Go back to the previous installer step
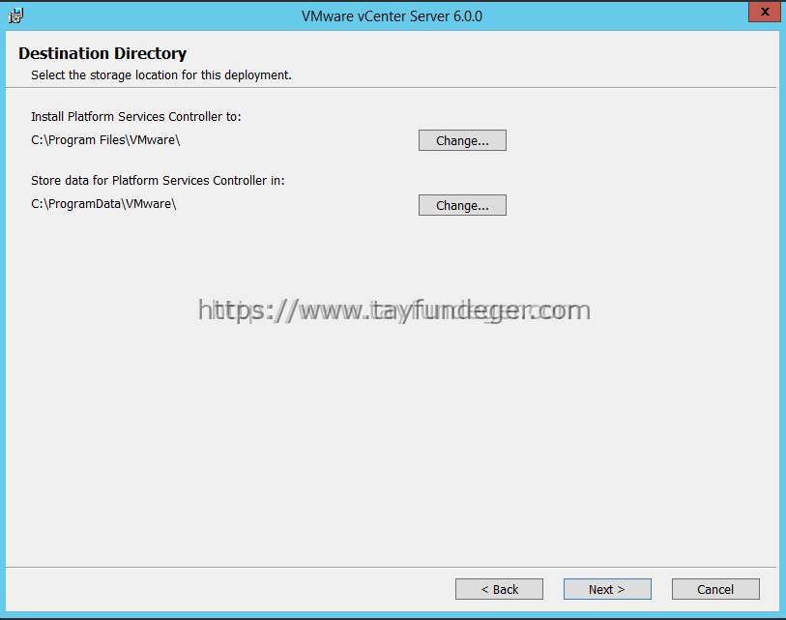The height and width of the screenshot is (620, 786). point(499,589)
